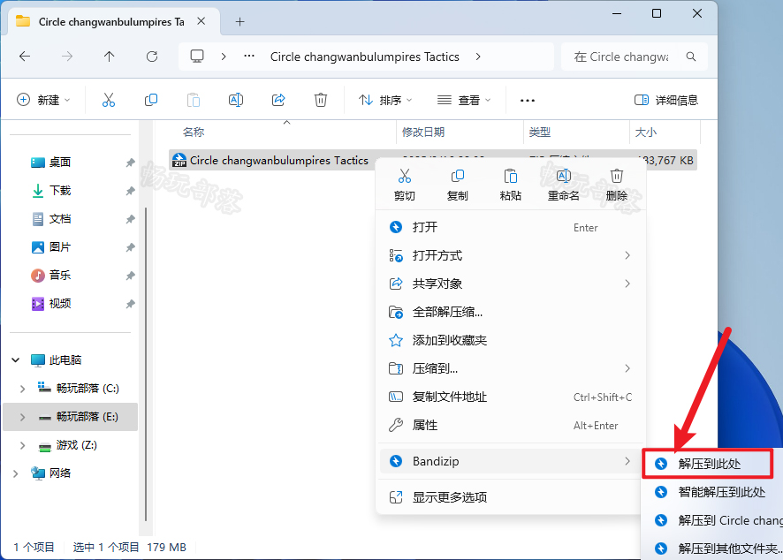
Task: Click the chevron after the address bar folder name
Action: click(x=478, y=57)
